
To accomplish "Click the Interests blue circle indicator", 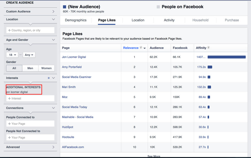I will pos(49,78).
